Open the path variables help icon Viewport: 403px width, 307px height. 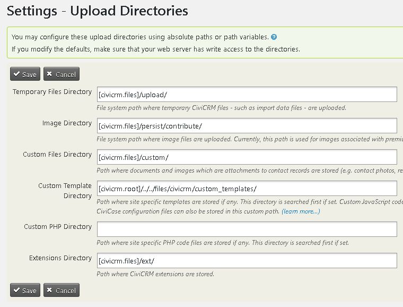274,37
